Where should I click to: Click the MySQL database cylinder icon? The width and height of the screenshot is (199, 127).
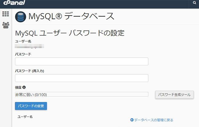coord(21,17)
